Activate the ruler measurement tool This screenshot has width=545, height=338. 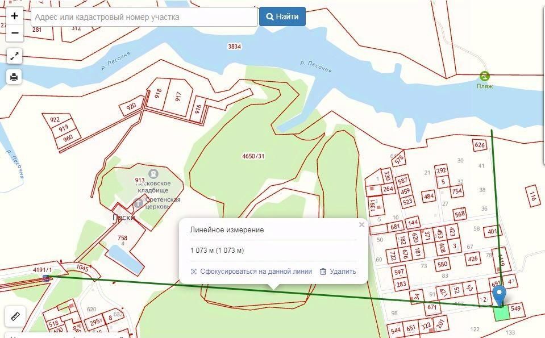[x=15, y=316]
